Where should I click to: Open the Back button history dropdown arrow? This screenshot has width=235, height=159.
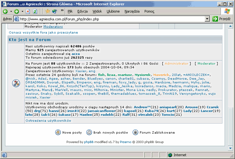11,11
